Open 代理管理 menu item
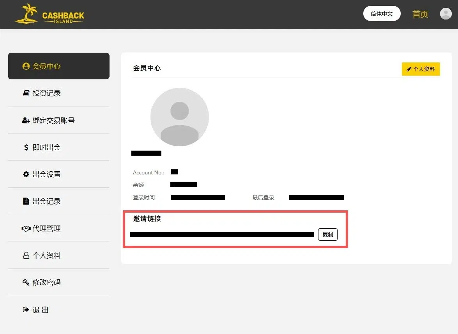 point(59,228)
